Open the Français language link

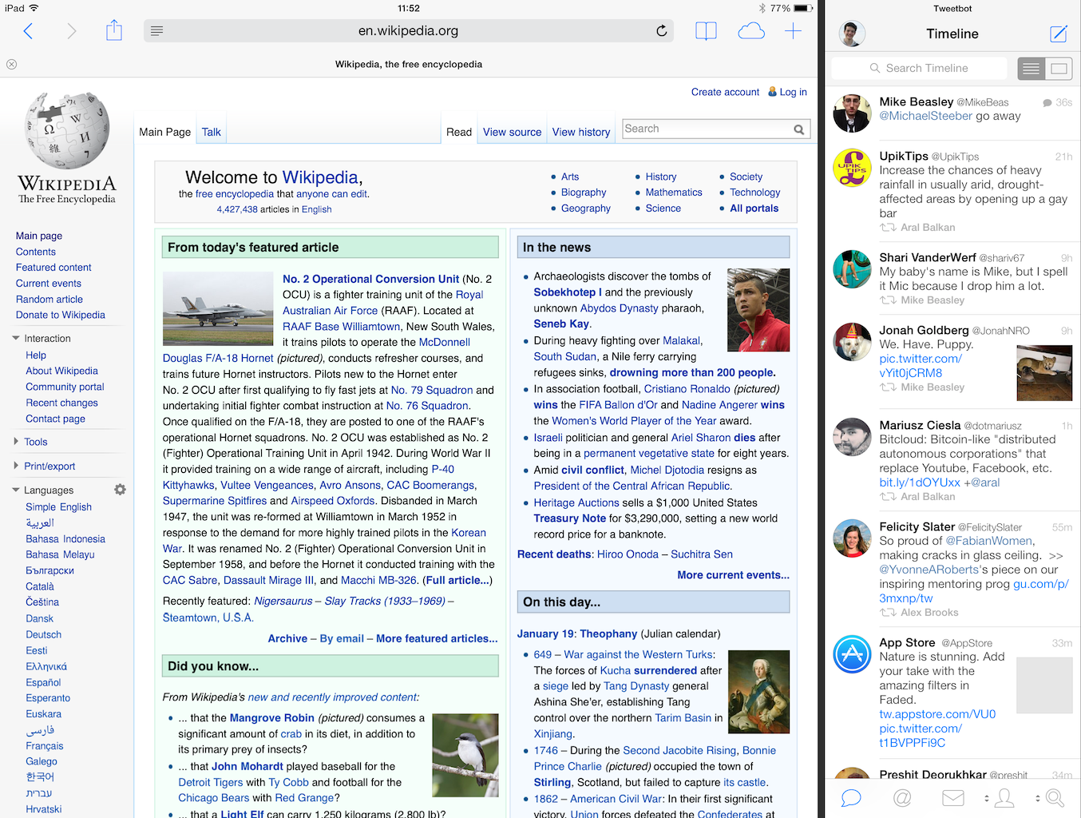coord(44,746)
